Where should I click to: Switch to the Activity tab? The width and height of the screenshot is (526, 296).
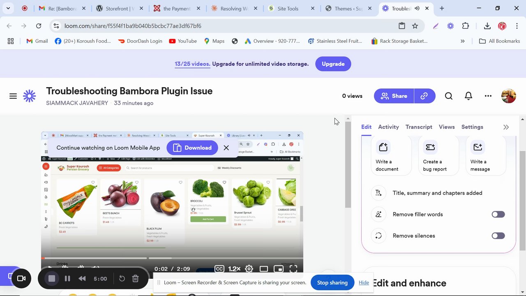pyautogui.click(x=388, y=127)
